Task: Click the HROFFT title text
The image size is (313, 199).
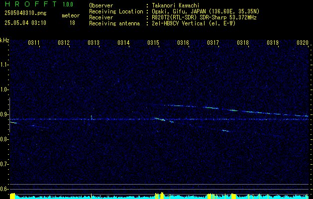Action: pyautogui.click(x=31, y=4)
